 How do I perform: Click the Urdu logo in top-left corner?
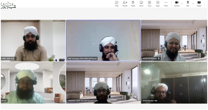(8, 5)
